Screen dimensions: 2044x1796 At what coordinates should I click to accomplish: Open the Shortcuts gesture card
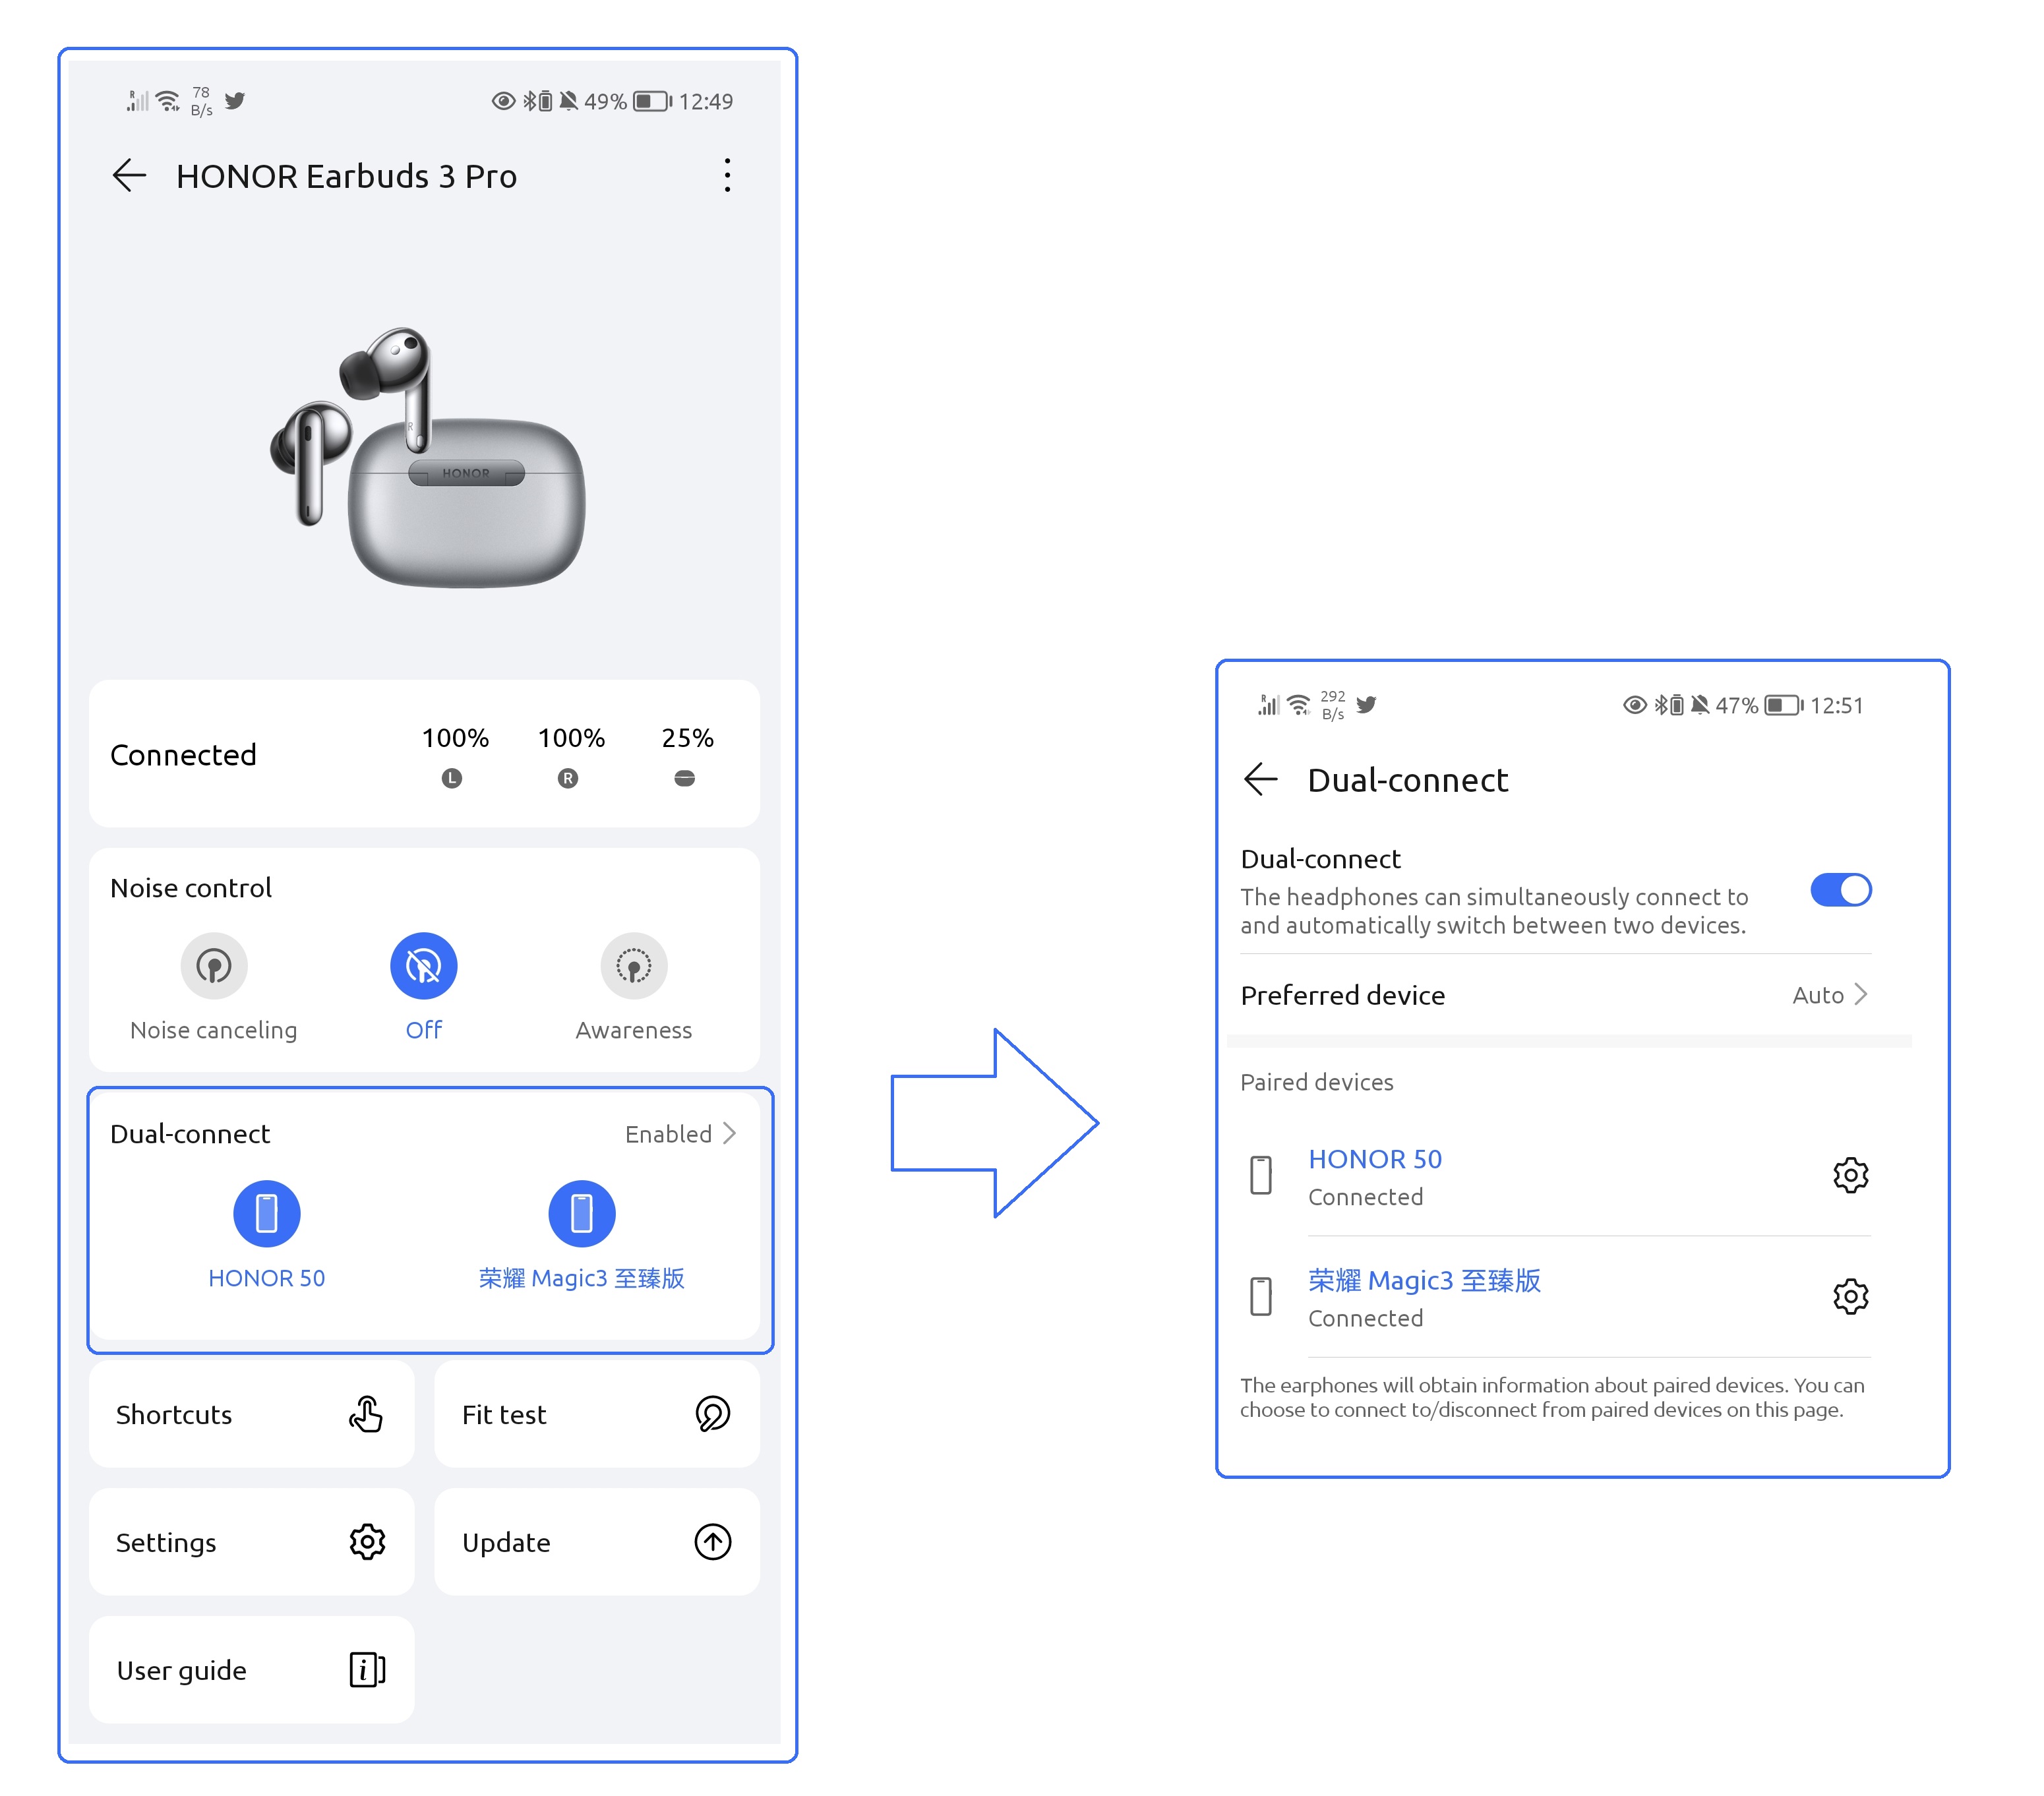click(251, 1414)
